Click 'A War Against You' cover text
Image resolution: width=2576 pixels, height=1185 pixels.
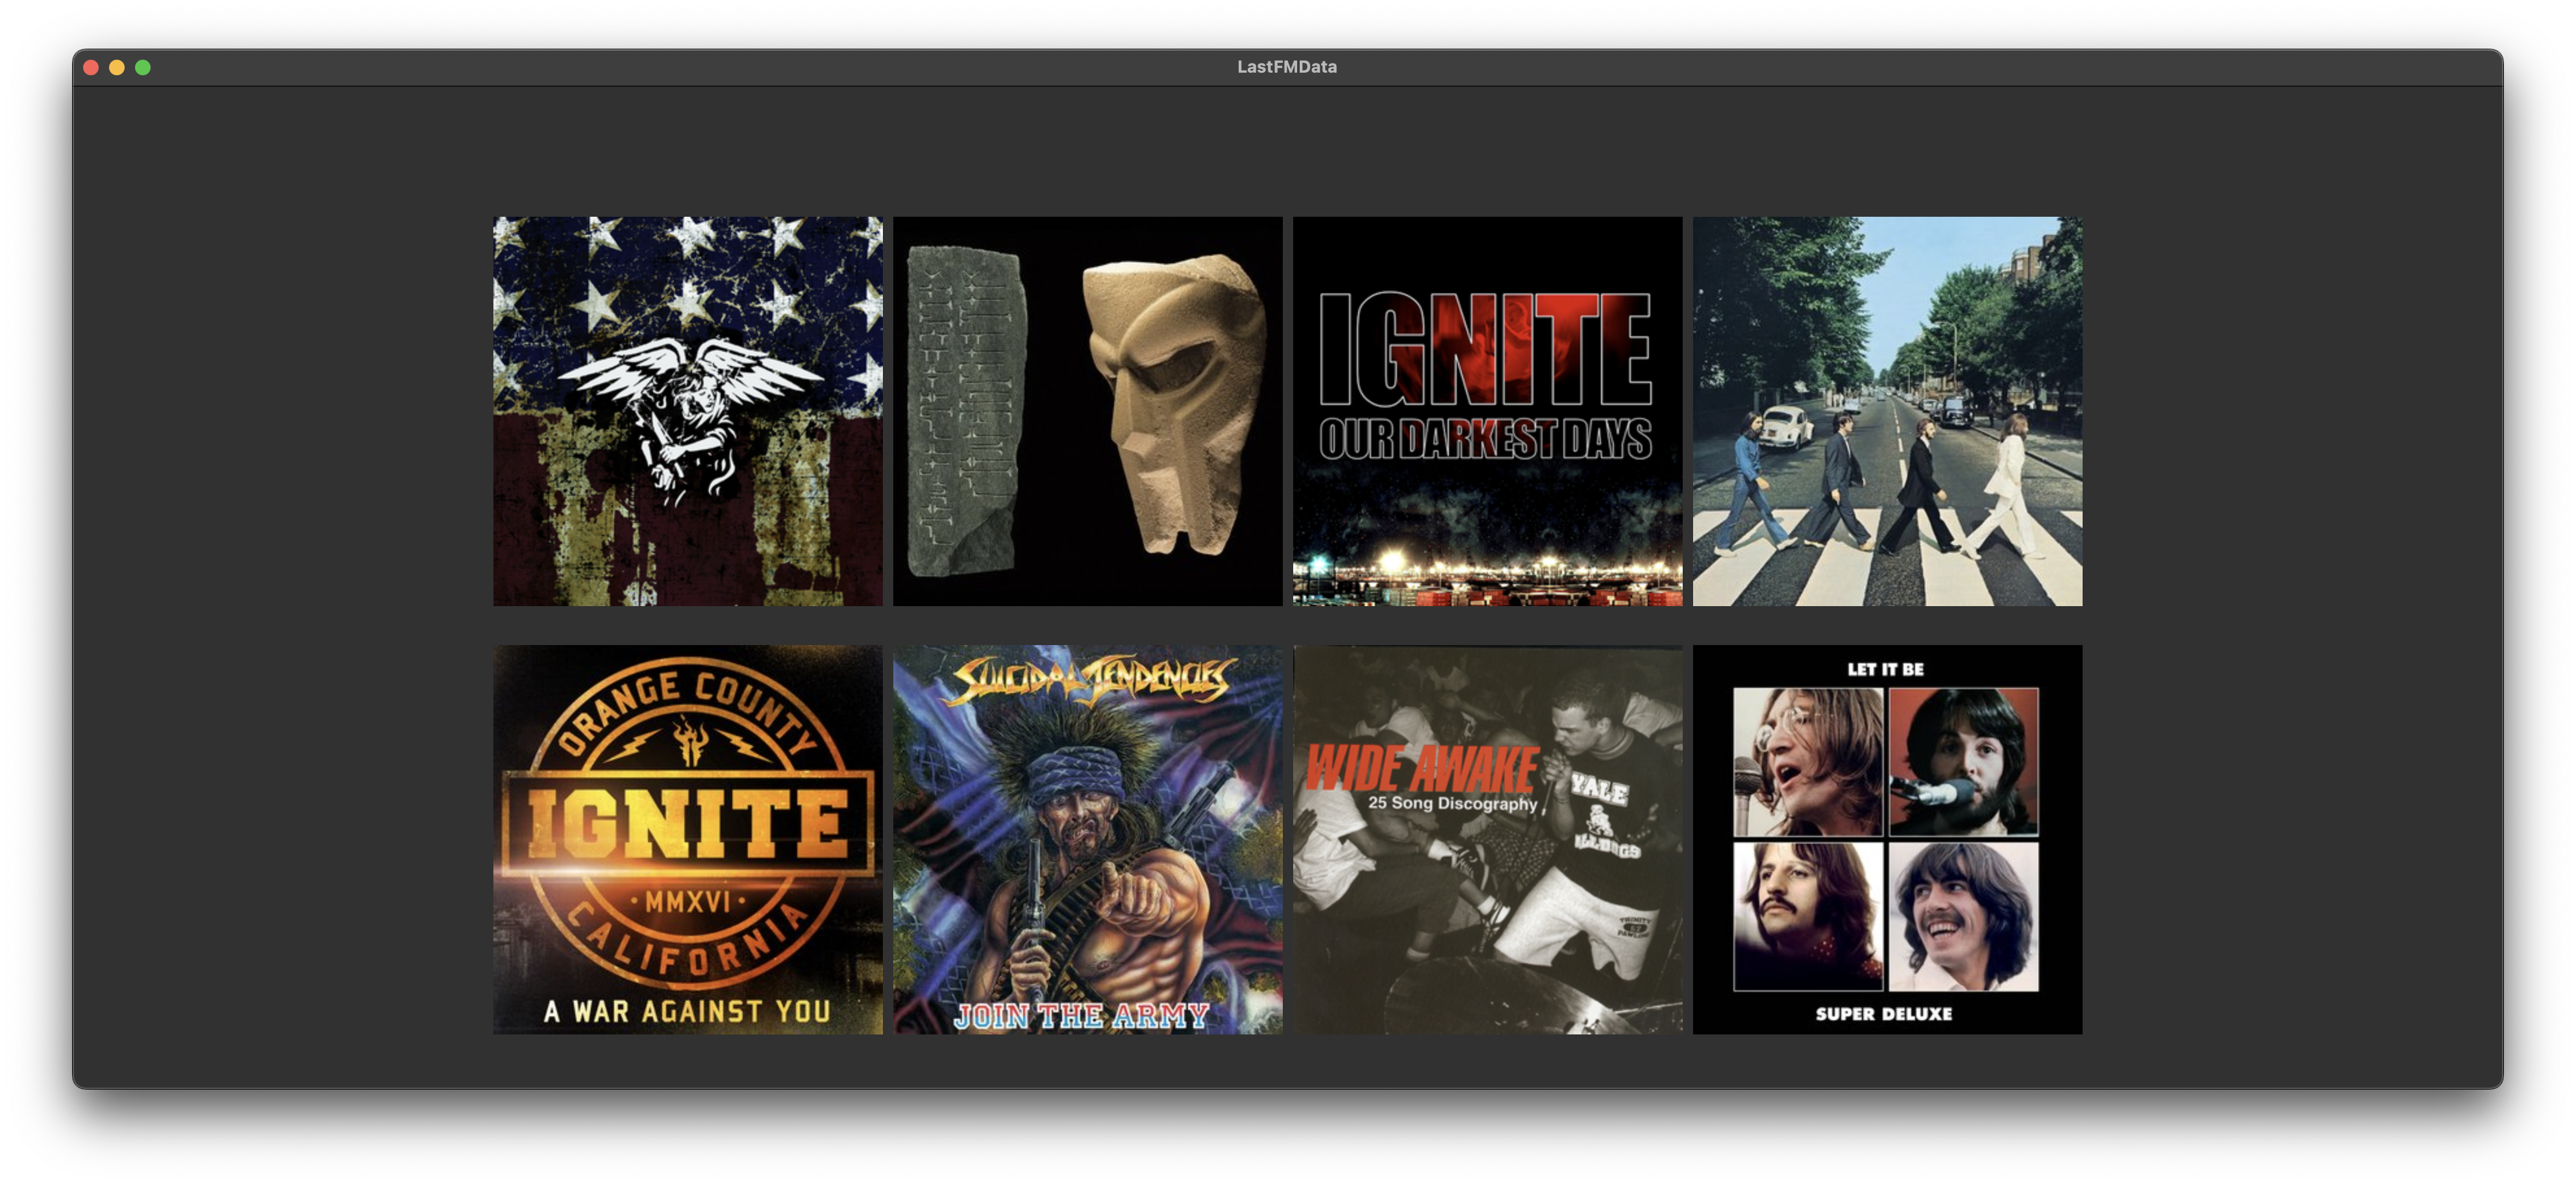point(687,1011)
